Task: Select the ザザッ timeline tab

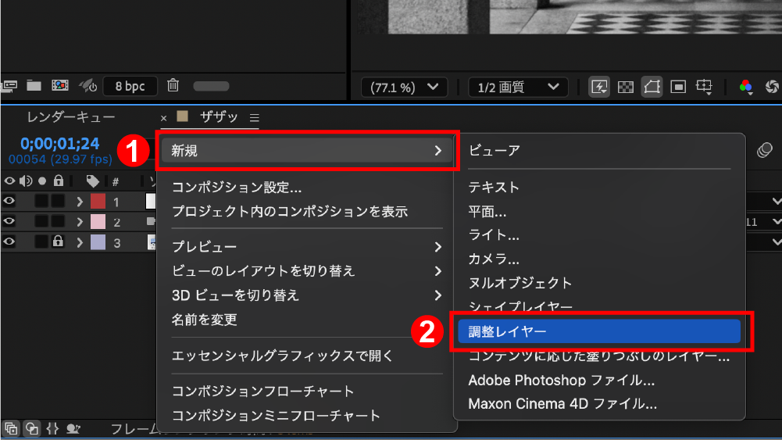Action: pos(219,117)
